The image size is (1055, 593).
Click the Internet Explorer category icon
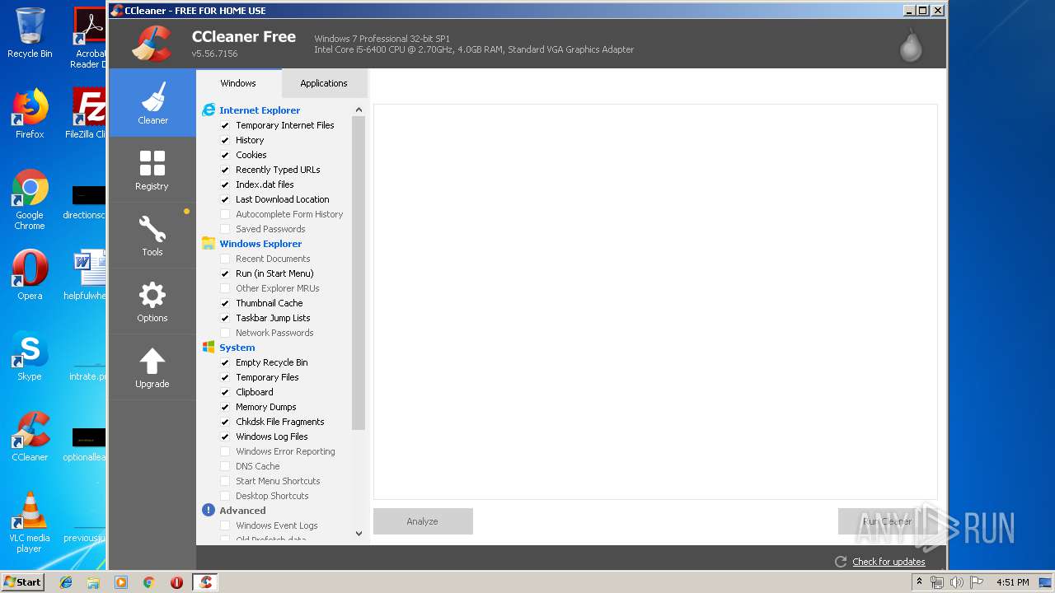click(209, 110)
